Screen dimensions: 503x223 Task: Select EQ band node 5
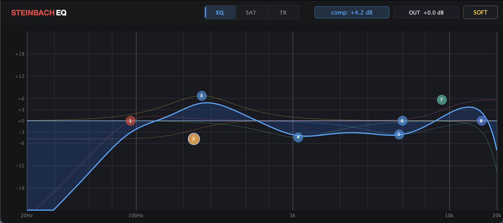399,134
